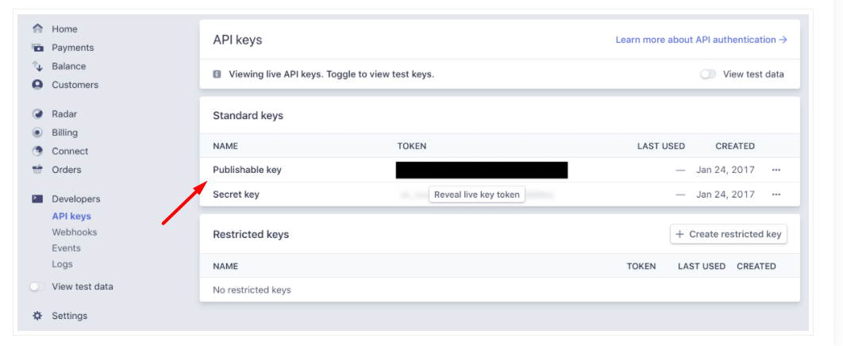Viewport: 843px width, 346px height.
Task: Open Publishable key more options menu
Action: click(x=776, y=170)
